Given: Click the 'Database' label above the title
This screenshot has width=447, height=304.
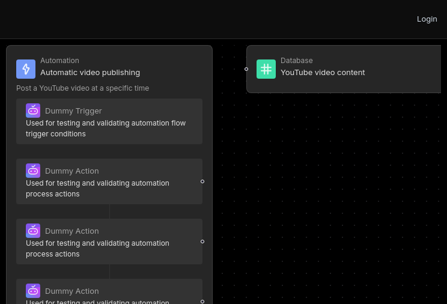Looking at the screenshot, I should point(296,61).
